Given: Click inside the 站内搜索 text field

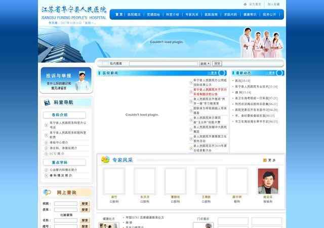Looking at the screenshot, I should (x=164, y=63).
